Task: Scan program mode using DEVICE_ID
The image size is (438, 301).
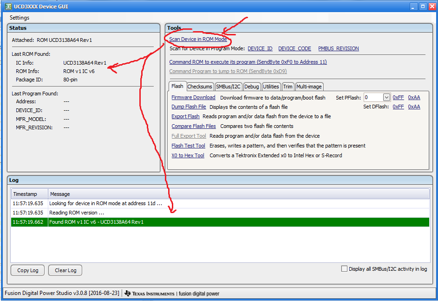Action: tap(260, 48)
